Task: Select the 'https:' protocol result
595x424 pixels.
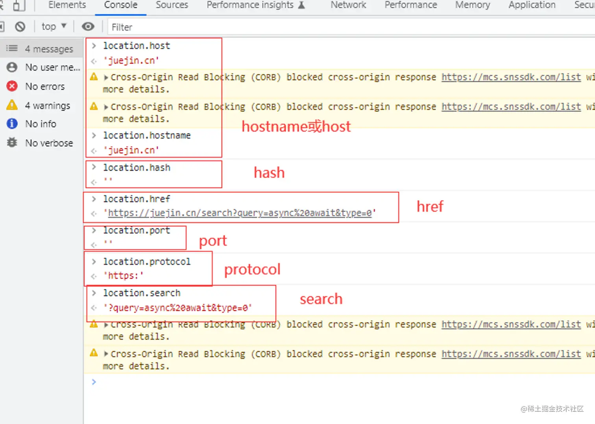Action: tap(123, 276)
